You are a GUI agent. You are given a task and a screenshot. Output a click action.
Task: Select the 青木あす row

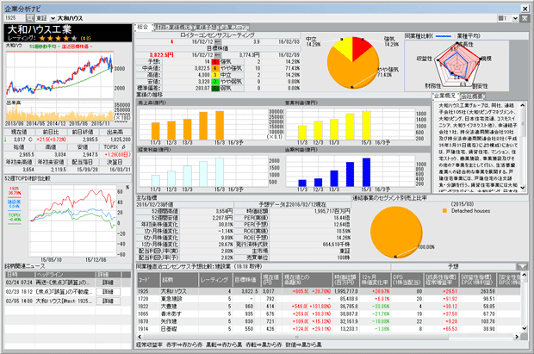point(329,314)
